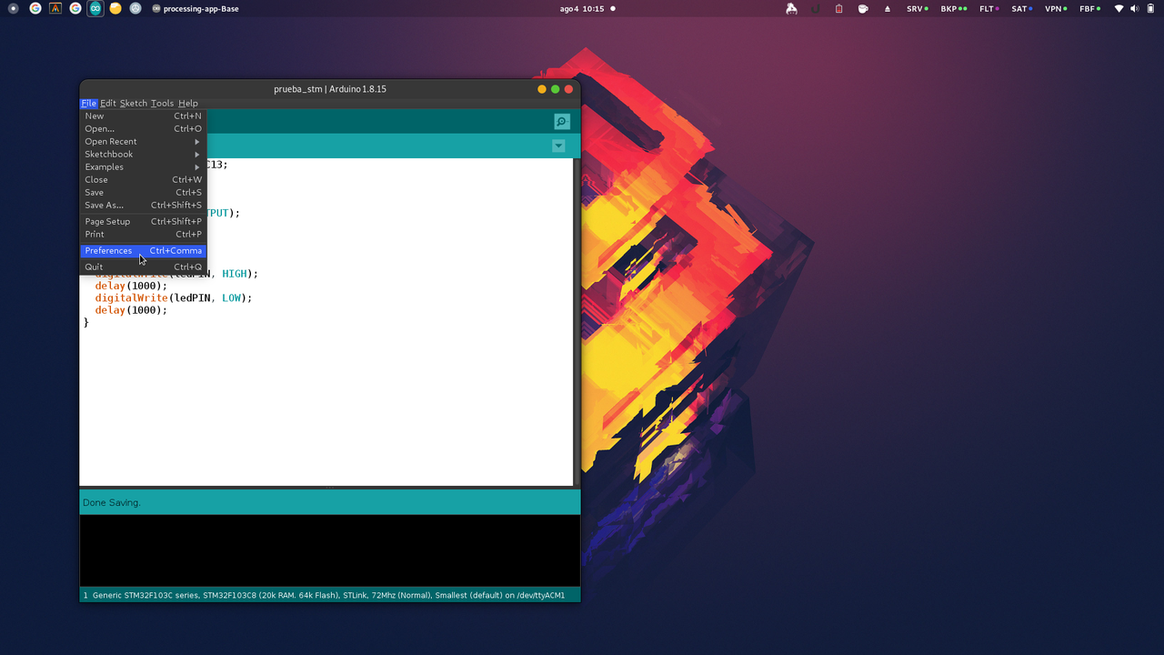Click the eject drive tray icon
This screenshot has width=1164, height=655.
pos(888,8)
